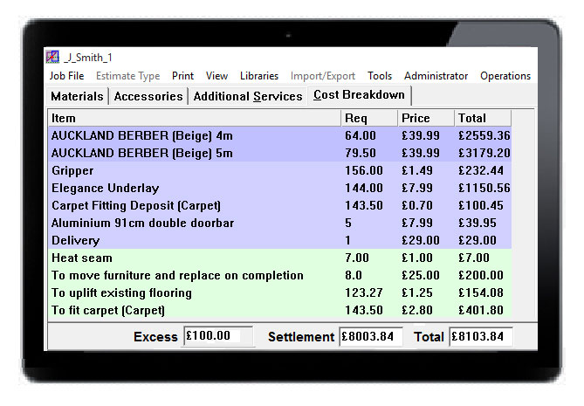Open the Job File menu
Screen dimensions: 584x406
pos(67,76)
